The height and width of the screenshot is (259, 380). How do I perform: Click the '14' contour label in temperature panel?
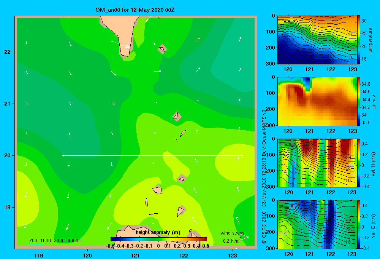click(283, 49)
